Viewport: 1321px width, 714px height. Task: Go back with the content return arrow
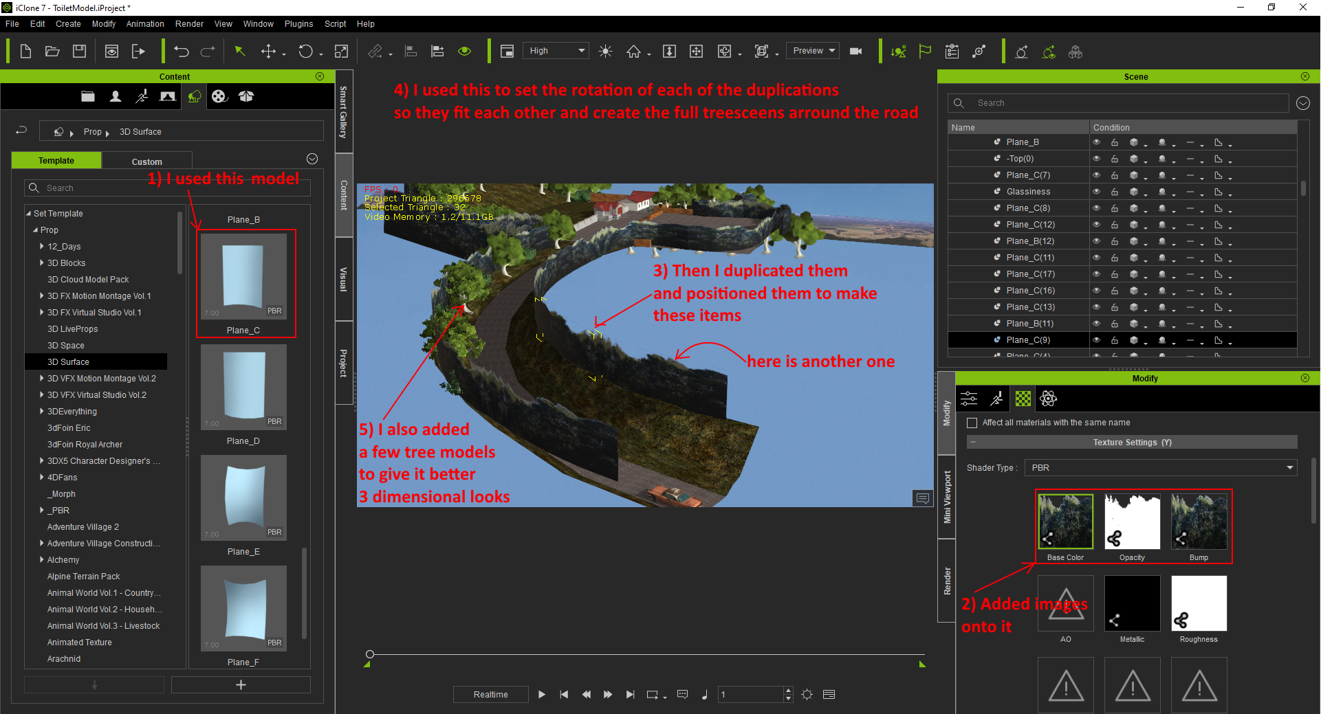[21, 131]
